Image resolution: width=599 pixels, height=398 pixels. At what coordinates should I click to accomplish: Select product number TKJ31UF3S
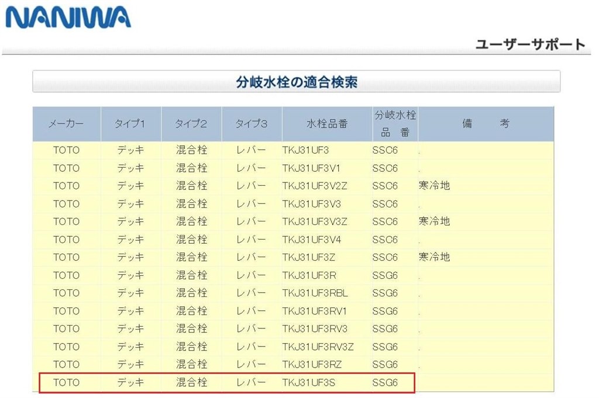tap(309, 382)
